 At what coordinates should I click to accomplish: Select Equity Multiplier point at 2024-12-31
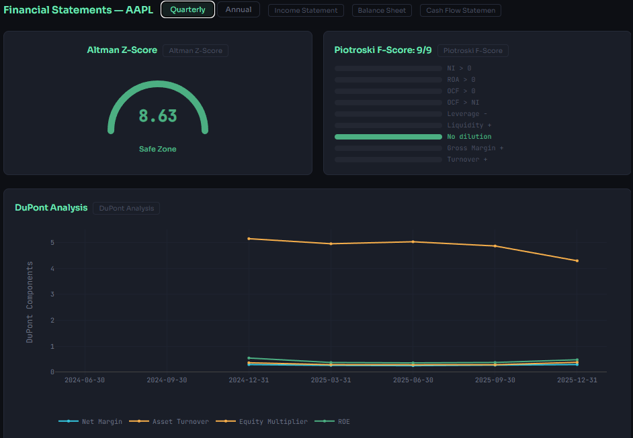249,239
